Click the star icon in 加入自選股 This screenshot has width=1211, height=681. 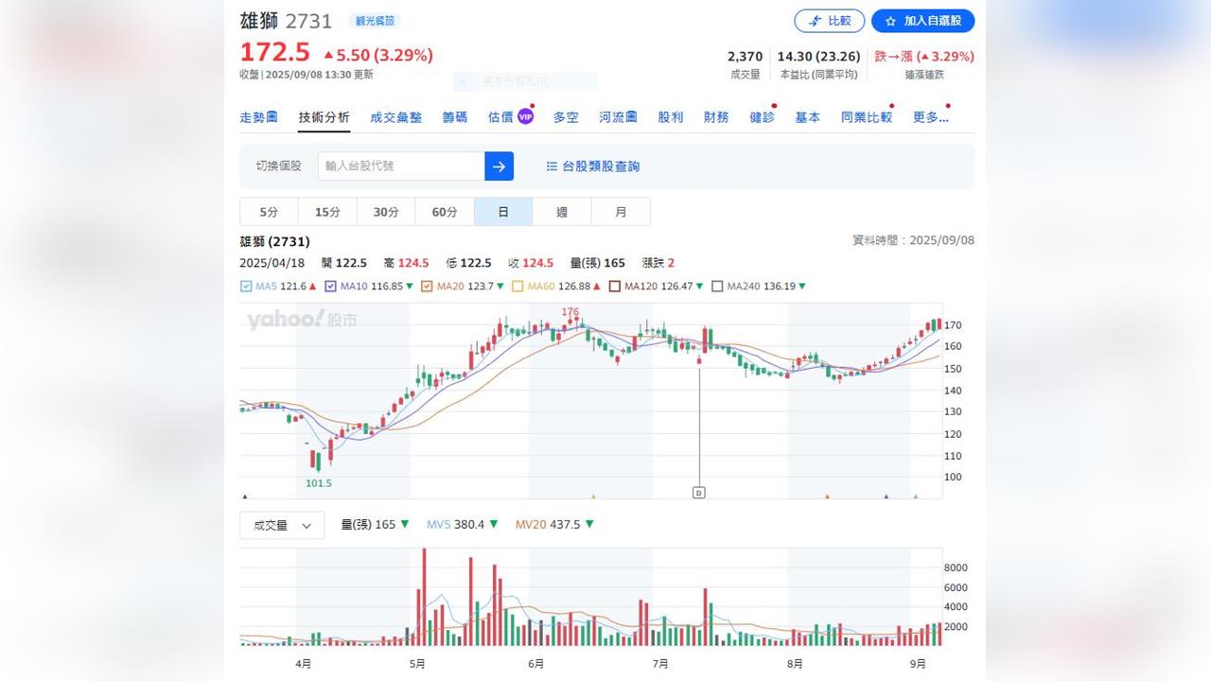(890, 21)
